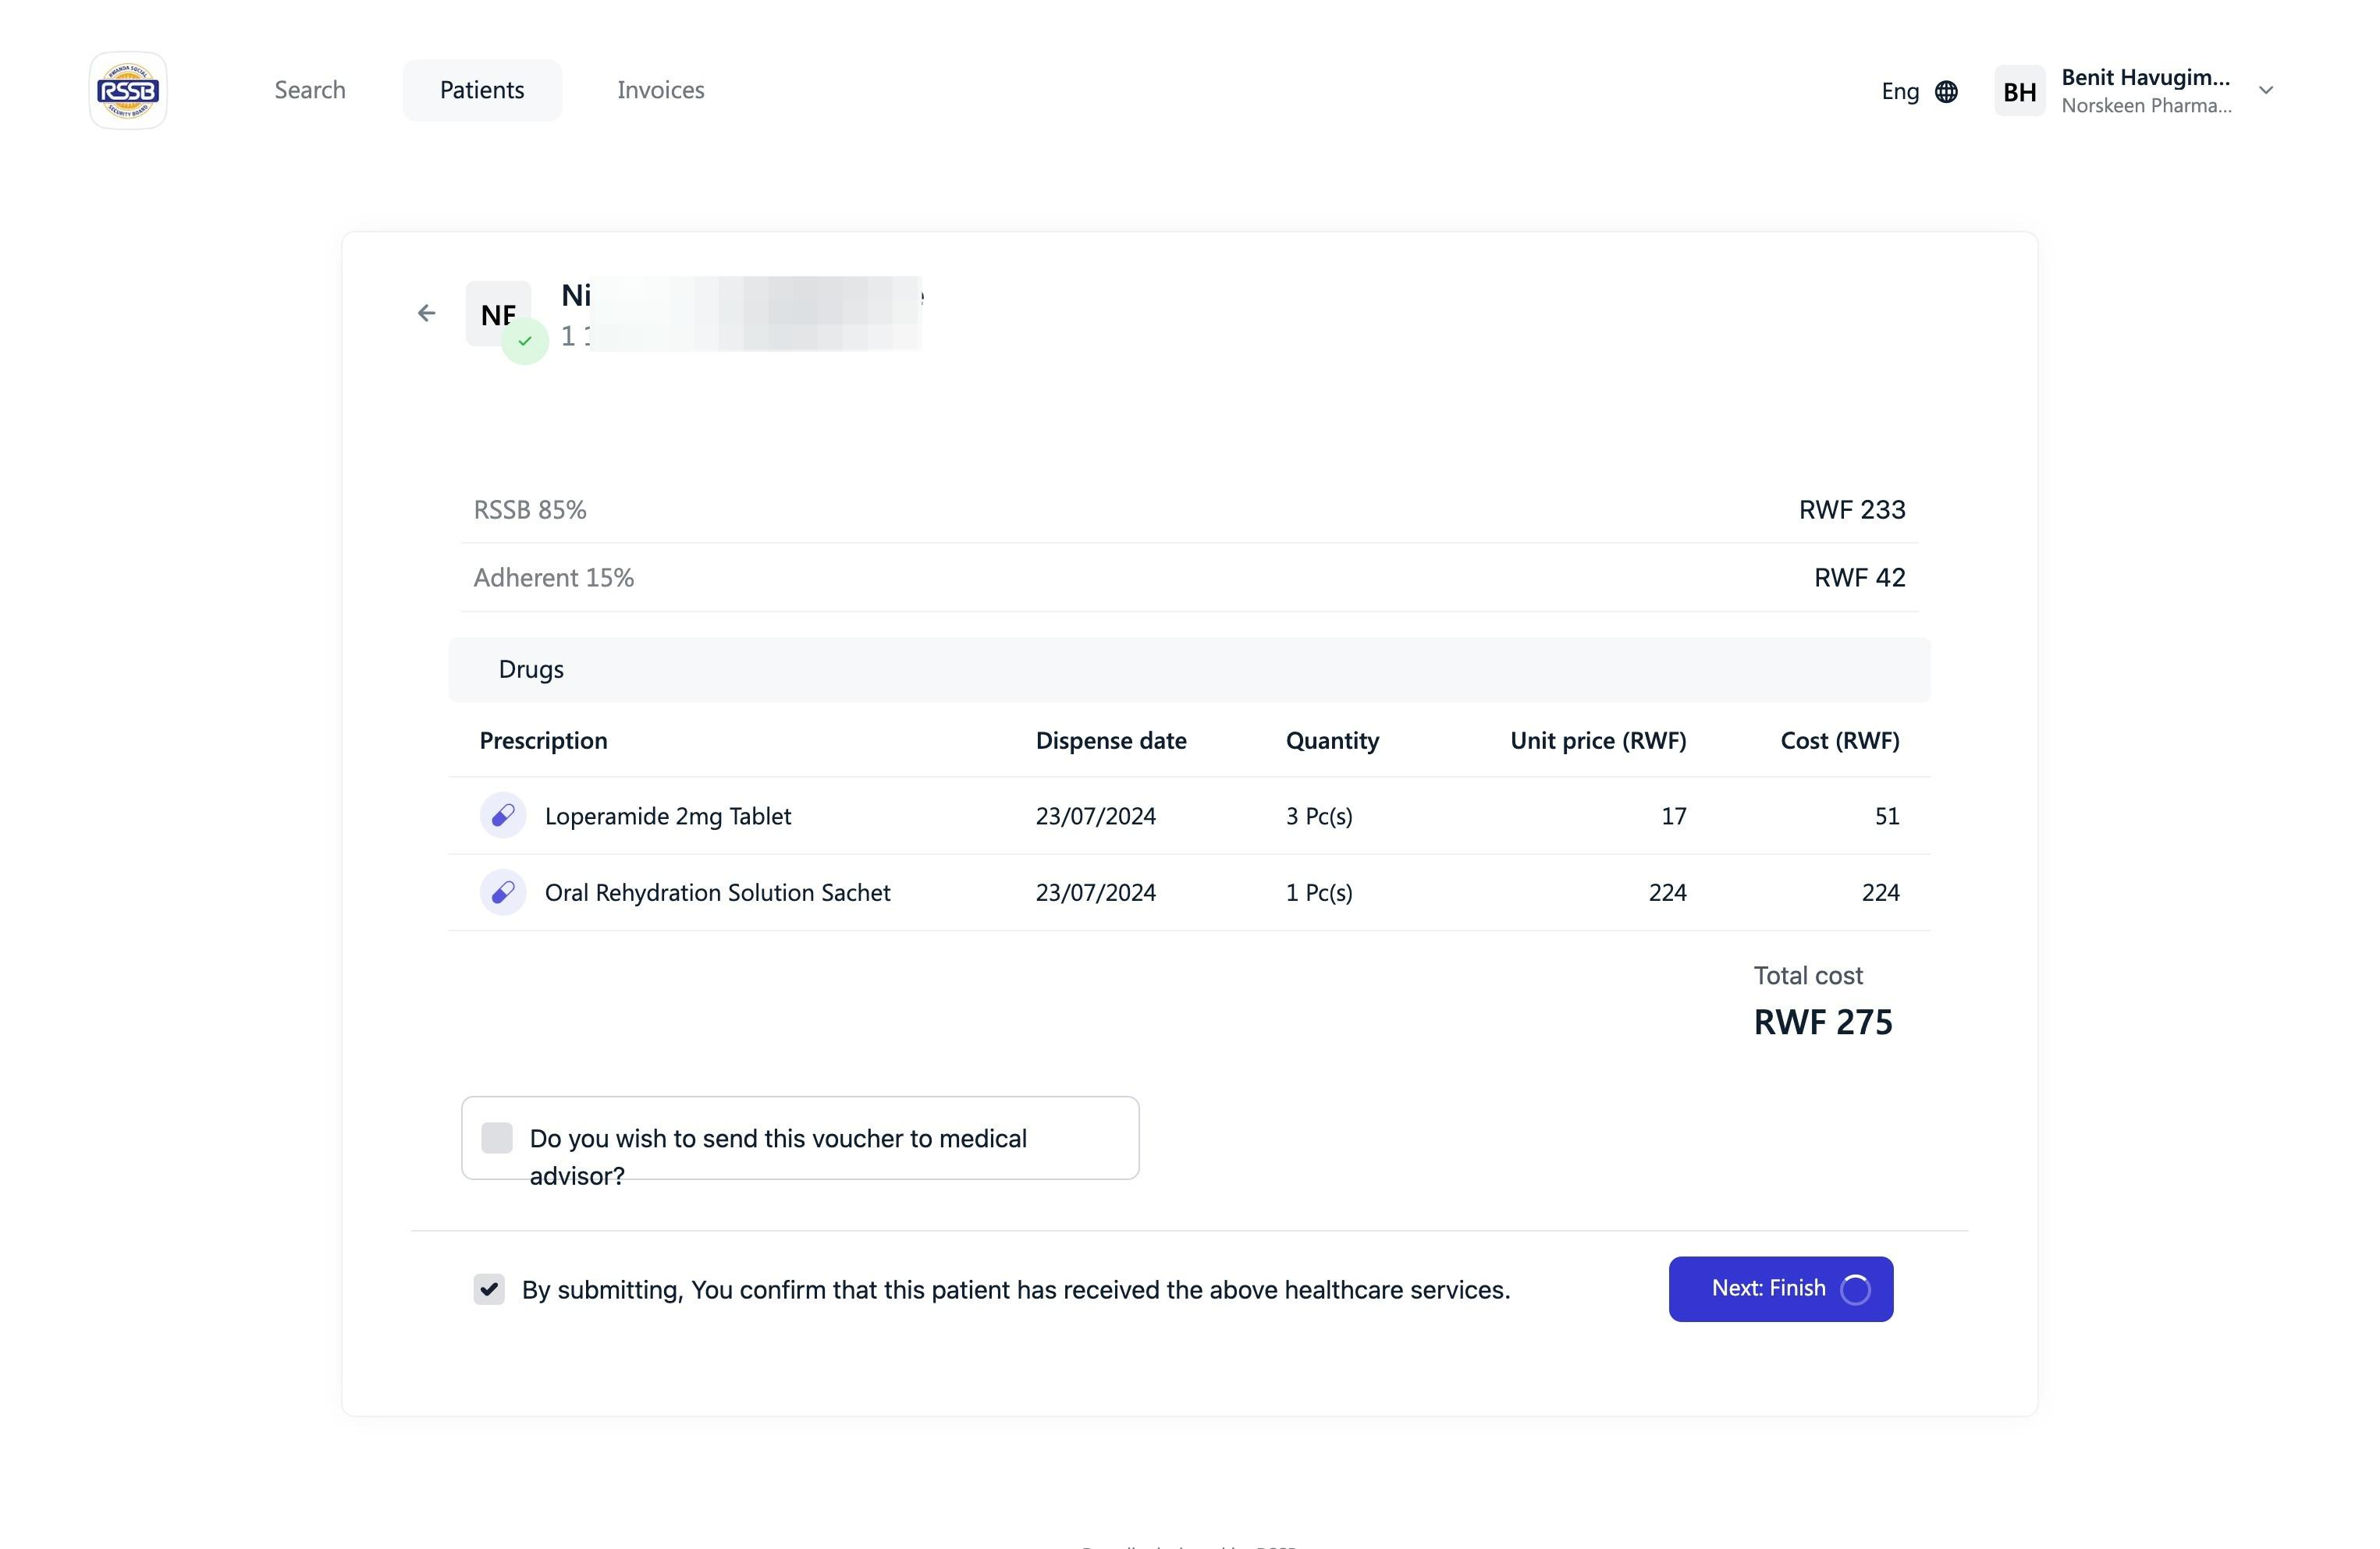Click the green verified check badge
Screen dimensions: 2380x1549
(x=525, y=341)
